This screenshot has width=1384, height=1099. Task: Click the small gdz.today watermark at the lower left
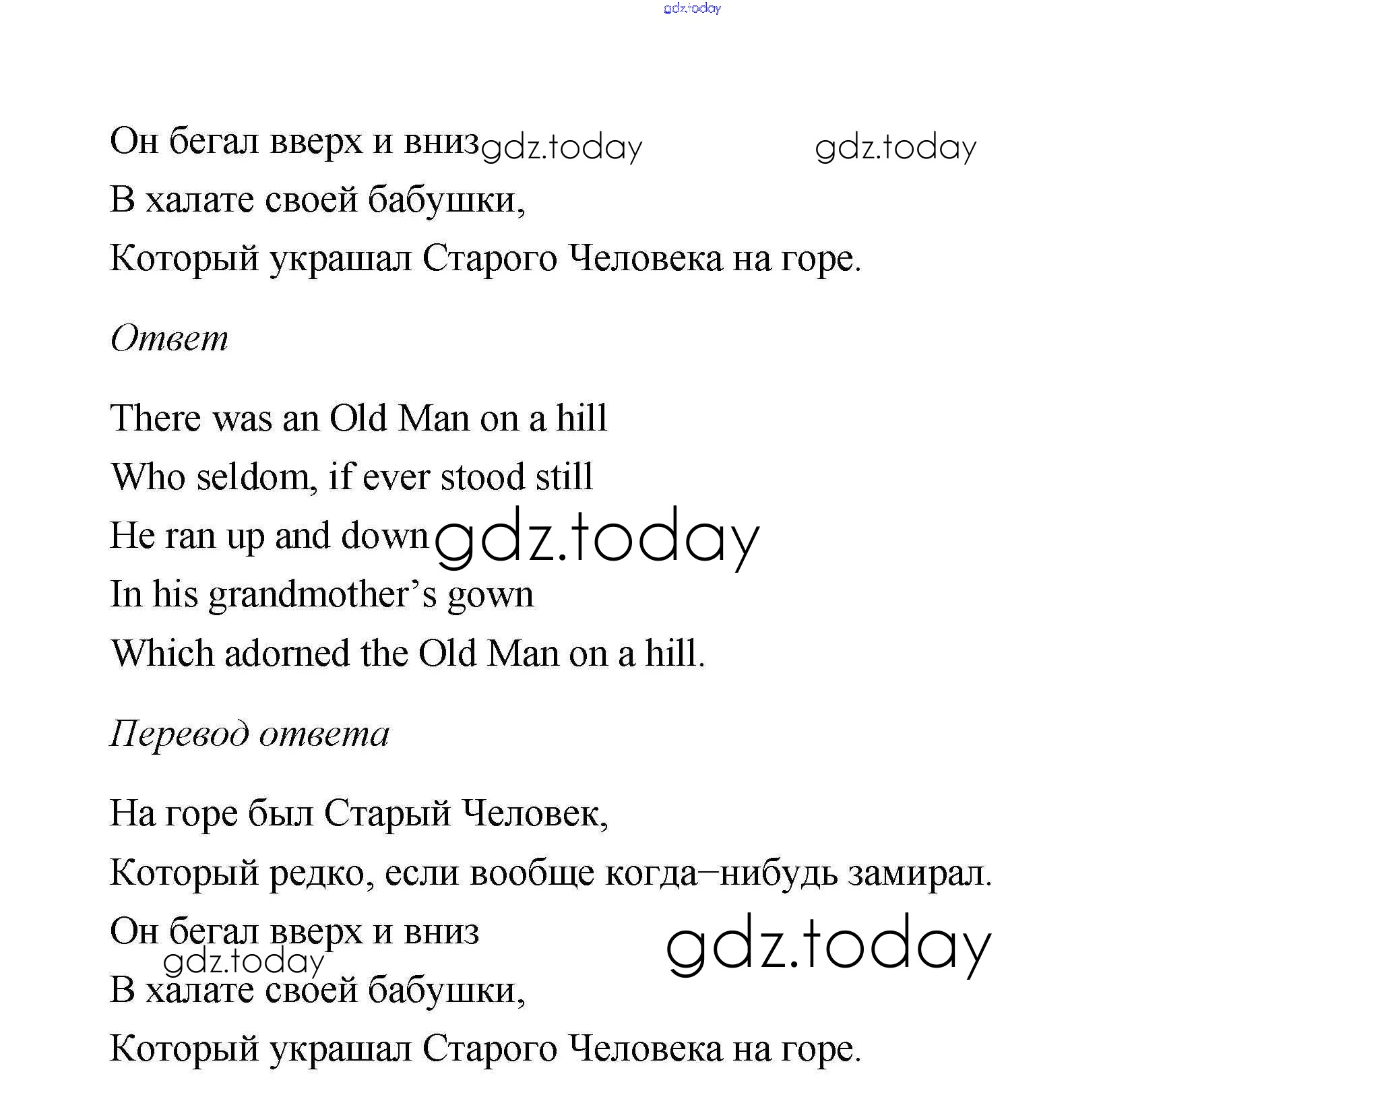pyautogui.click(x=244, y=962)
